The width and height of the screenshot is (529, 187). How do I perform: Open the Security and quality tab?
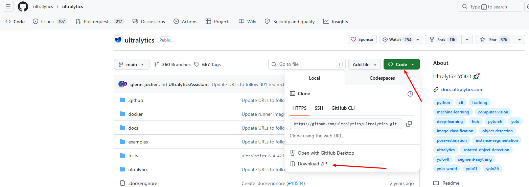[x=290, y=22]
